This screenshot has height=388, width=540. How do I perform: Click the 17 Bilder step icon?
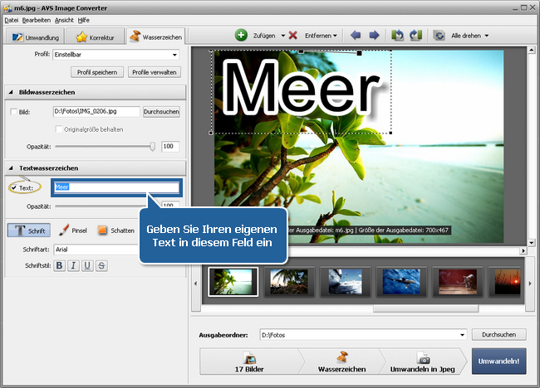point(249,358)
